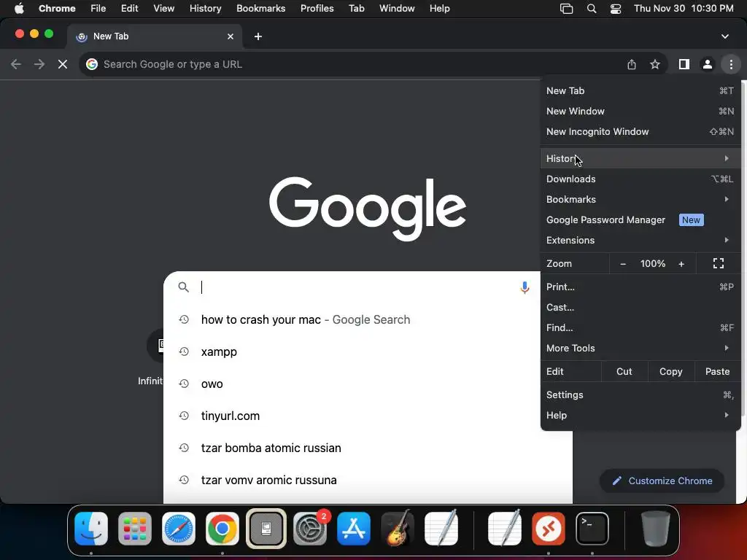Open Control Center in the menu bar
Image resolution: width=747 pixels, height=560 pixels.
pos(616,9)
